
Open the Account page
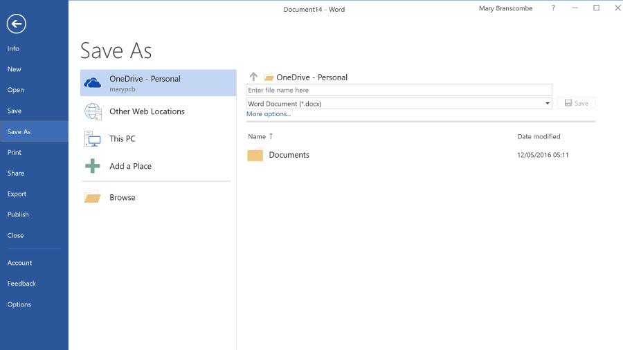pyautogui.click(x=34, y=263)
